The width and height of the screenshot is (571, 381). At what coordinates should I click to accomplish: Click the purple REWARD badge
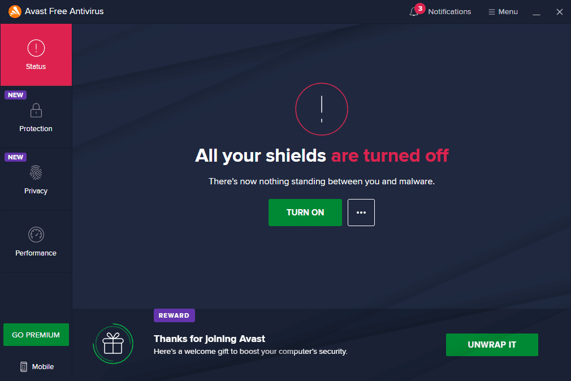tap(174, 315)
